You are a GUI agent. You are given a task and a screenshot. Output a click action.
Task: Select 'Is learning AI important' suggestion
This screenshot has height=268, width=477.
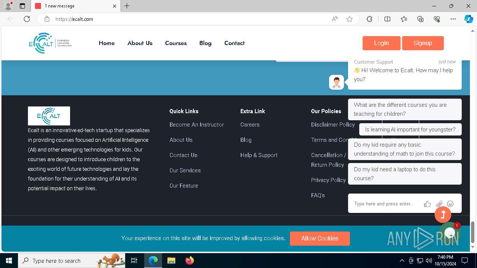[410, 130]
